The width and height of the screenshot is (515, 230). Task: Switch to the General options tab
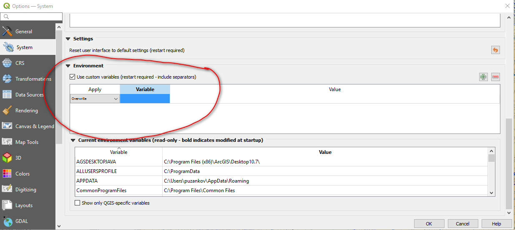coord(24,32)
